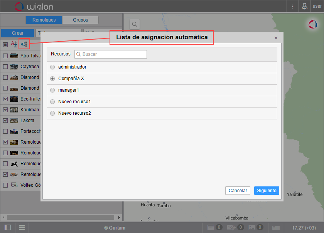The image size is (324, 233).
Task: Check the Atro Tolva trailer checkbox
Action: 5,56
